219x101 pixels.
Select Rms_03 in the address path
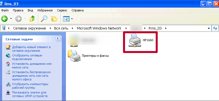(x=155, y=28)
